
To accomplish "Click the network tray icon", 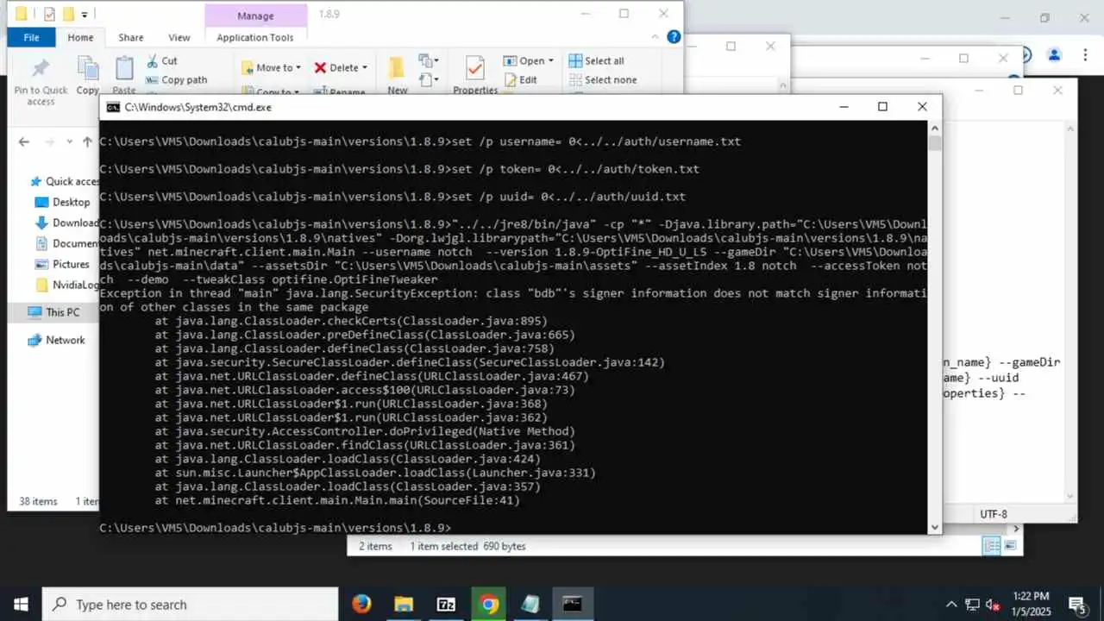I will 972,604.
